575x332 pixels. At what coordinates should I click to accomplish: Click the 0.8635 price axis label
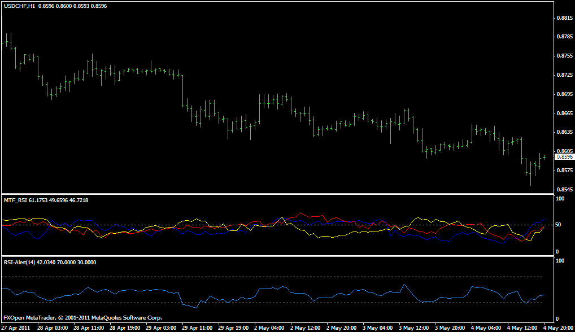click(565, 132)
